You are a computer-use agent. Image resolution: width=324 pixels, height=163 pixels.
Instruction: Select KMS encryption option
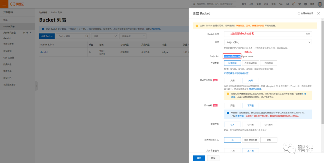coord(268,140)
